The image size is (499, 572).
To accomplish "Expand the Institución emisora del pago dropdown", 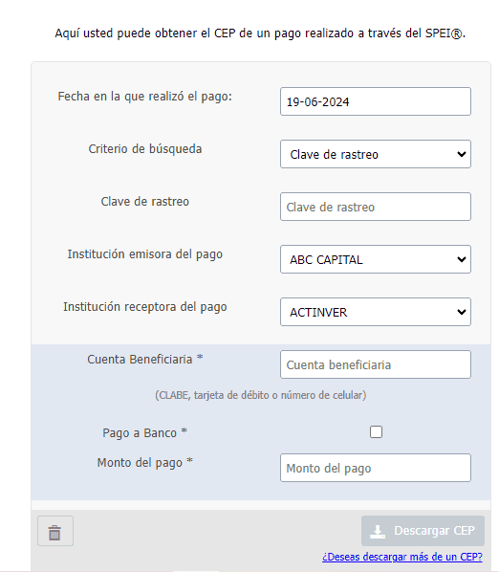I will tap(376, 259).
